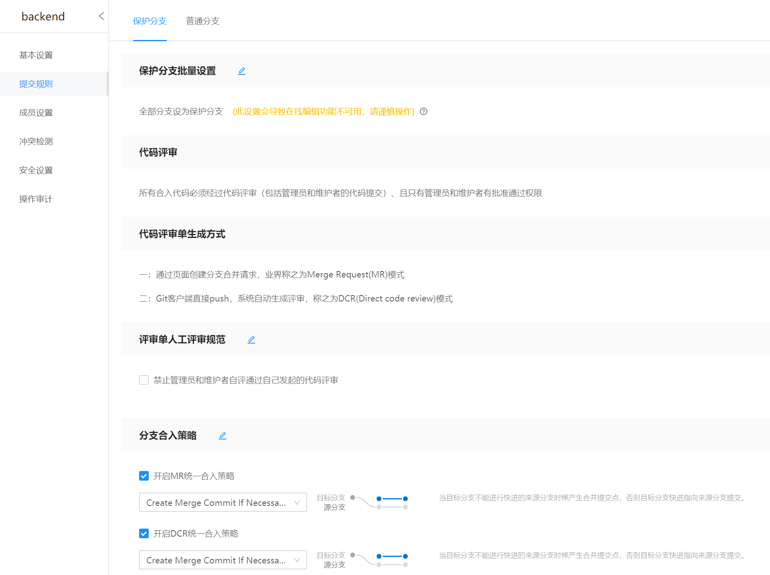The image size is (770, 575).
Task: Click the 代码评审 section heading
Action: click(x=158, y=152)
